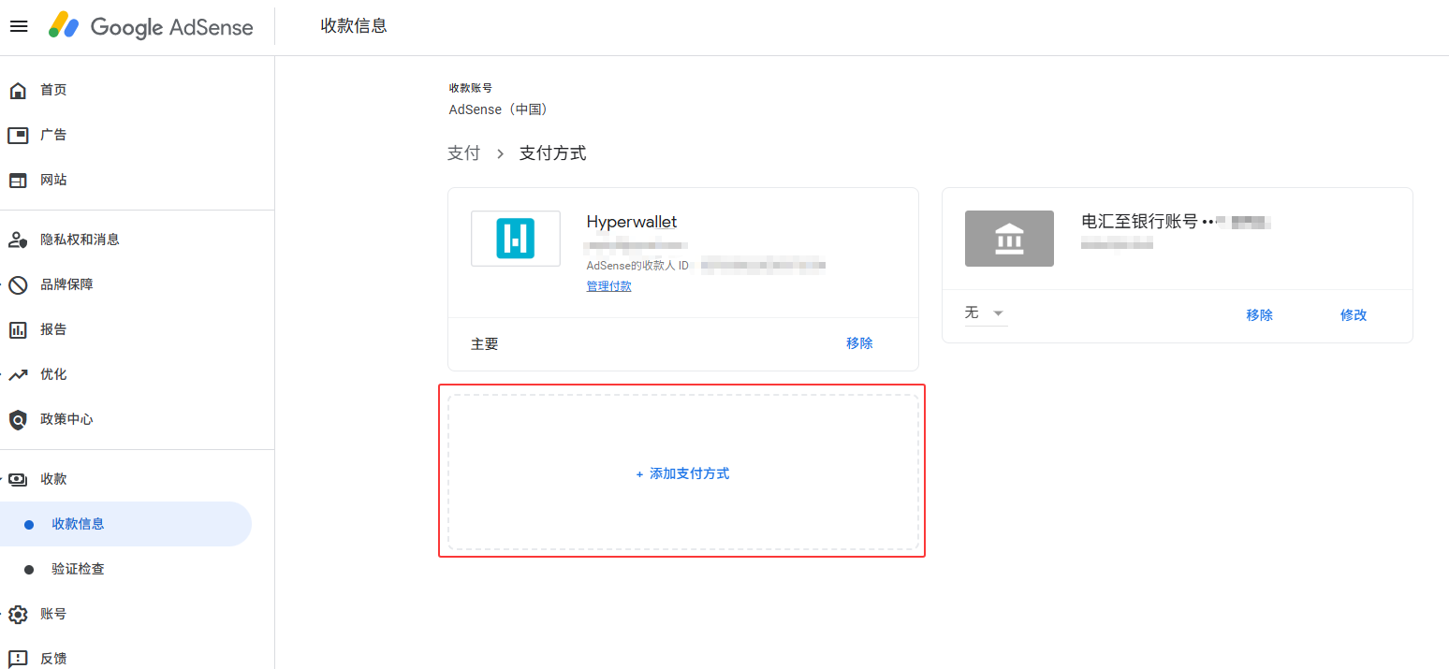This screenshot has width=1449, height=669.
Task: Click the 收款 money icon
Action: click(x=18, y=479)
